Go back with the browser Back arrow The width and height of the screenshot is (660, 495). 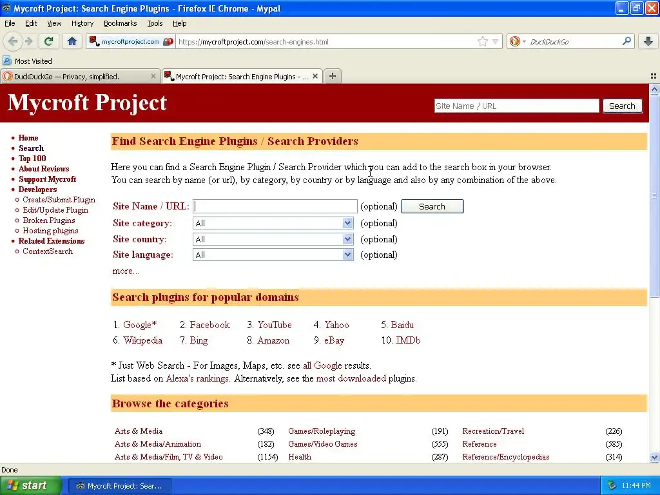[x=13, y=41]
